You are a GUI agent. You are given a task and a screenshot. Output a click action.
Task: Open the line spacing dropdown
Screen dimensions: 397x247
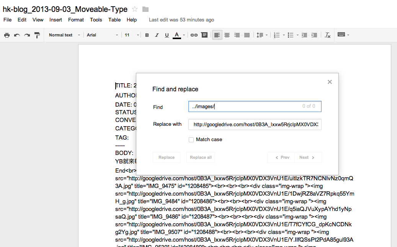[x=261, y=35]
